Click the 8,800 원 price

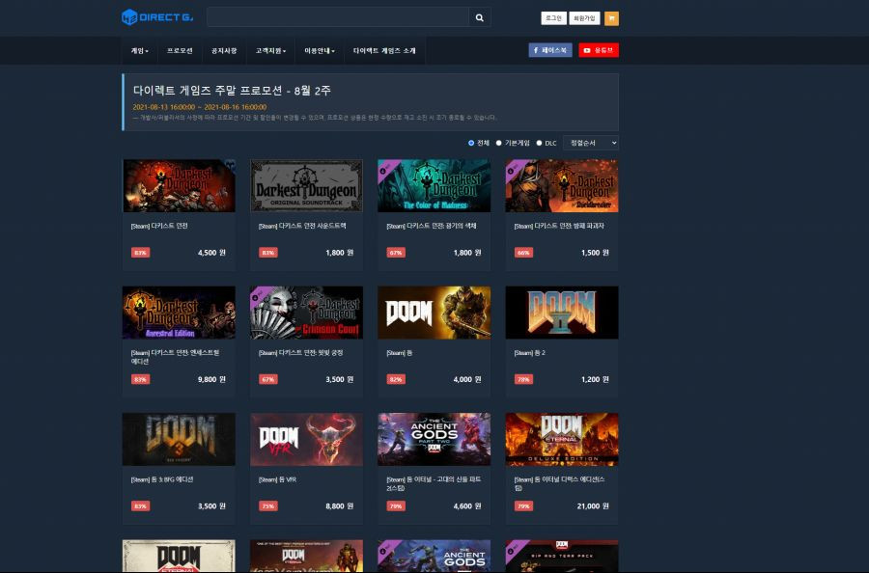[x=339, y=506]
